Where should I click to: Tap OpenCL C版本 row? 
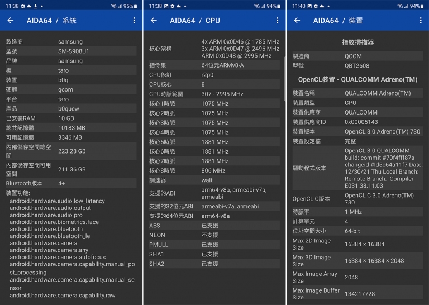[x=357, y=199]
